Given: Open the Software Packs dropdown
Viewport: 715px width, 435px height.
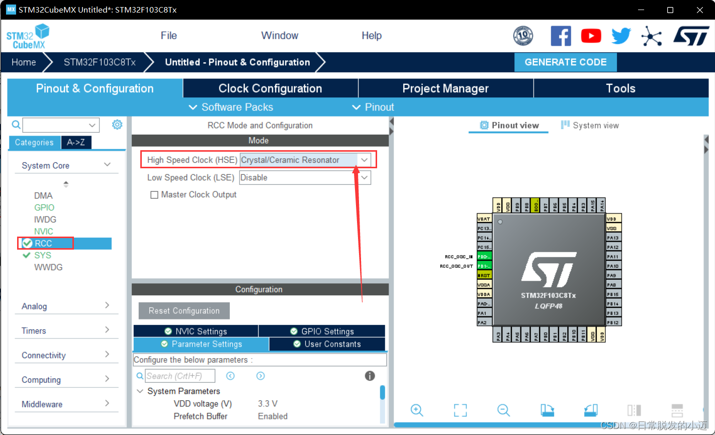Looking at the screenshot, I should [231, 107].
